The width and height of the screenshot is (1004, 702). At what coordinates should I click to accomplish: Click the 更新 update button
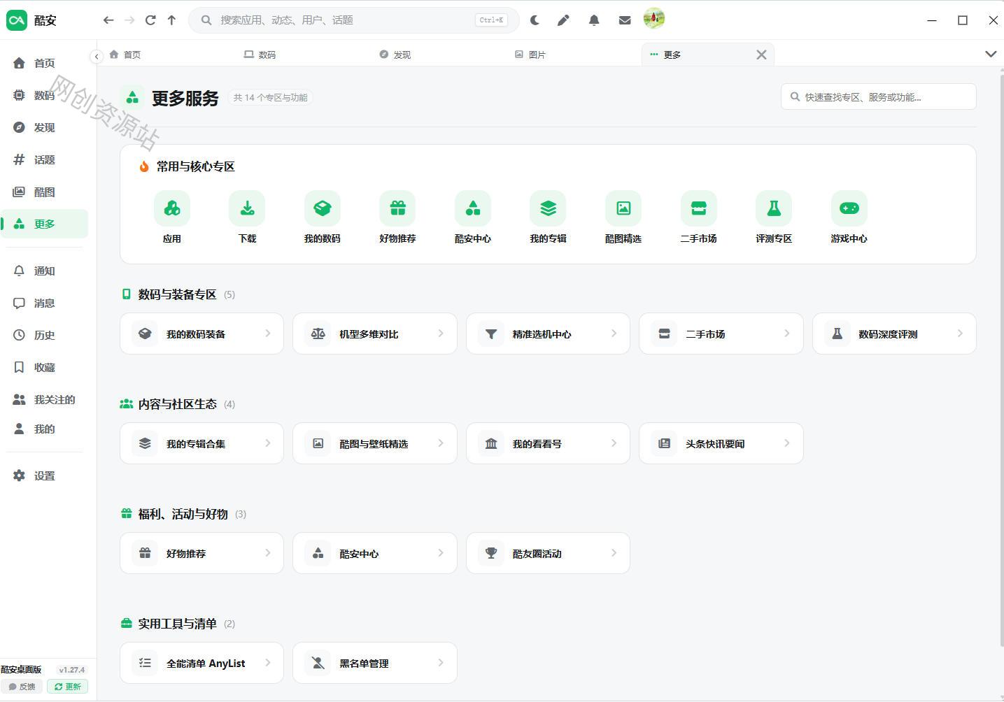pos(68,687)
